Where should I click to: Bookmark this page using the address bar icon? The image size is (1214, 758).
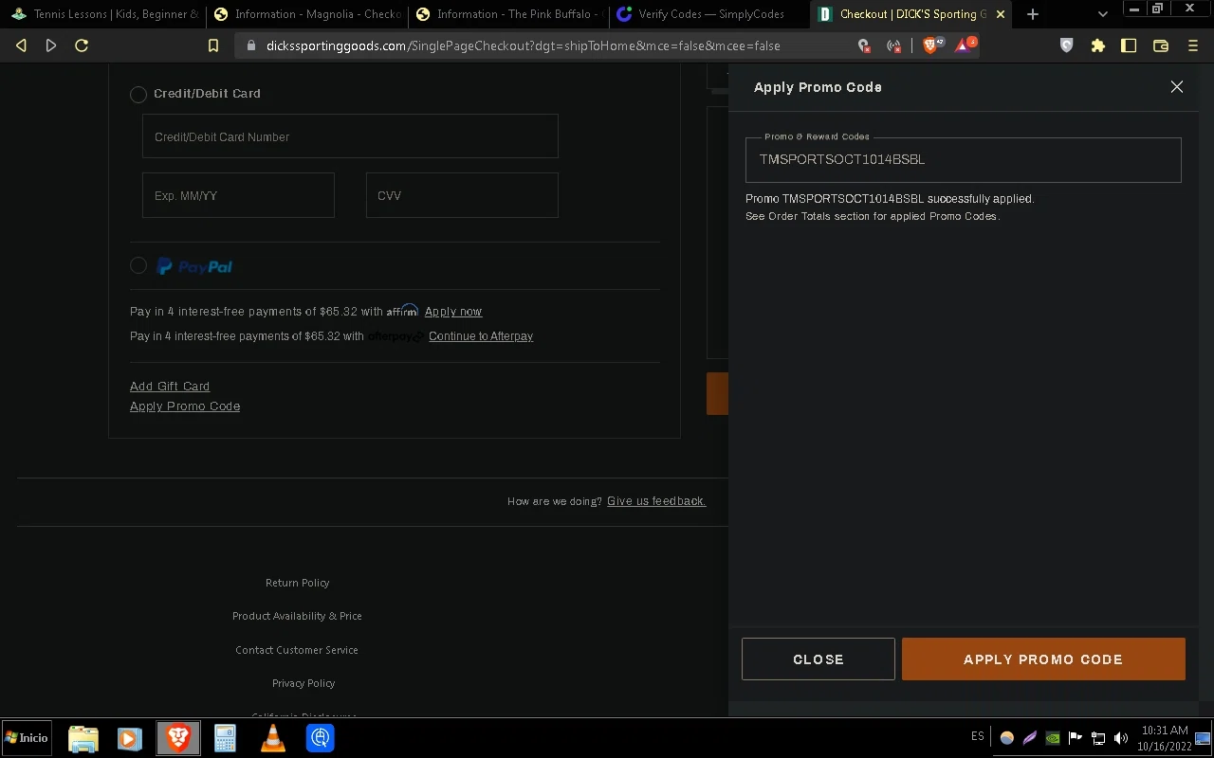point(213,45)
